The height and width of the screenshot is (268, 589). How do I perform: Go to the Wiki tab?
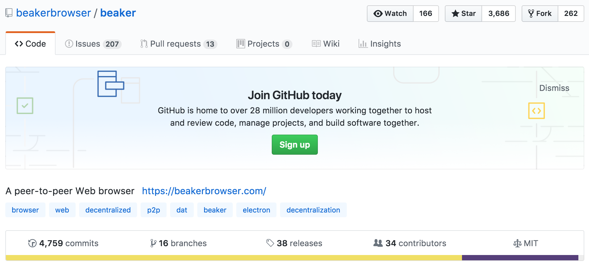[326, 44]
